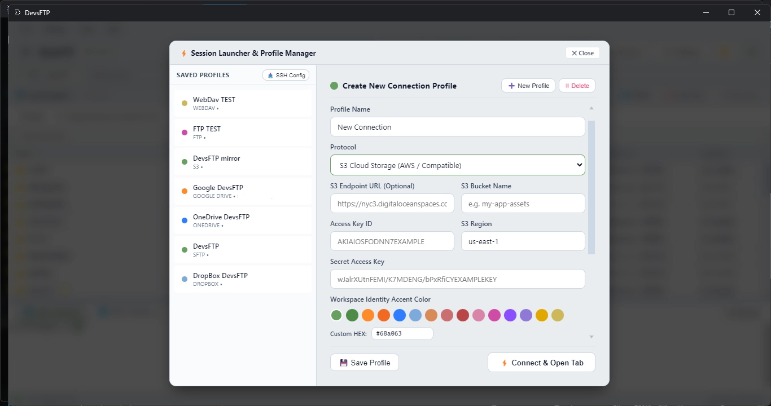Open the SSH Config import button
Viewport: 771px width, 406px height.
[x=286, y=75]
